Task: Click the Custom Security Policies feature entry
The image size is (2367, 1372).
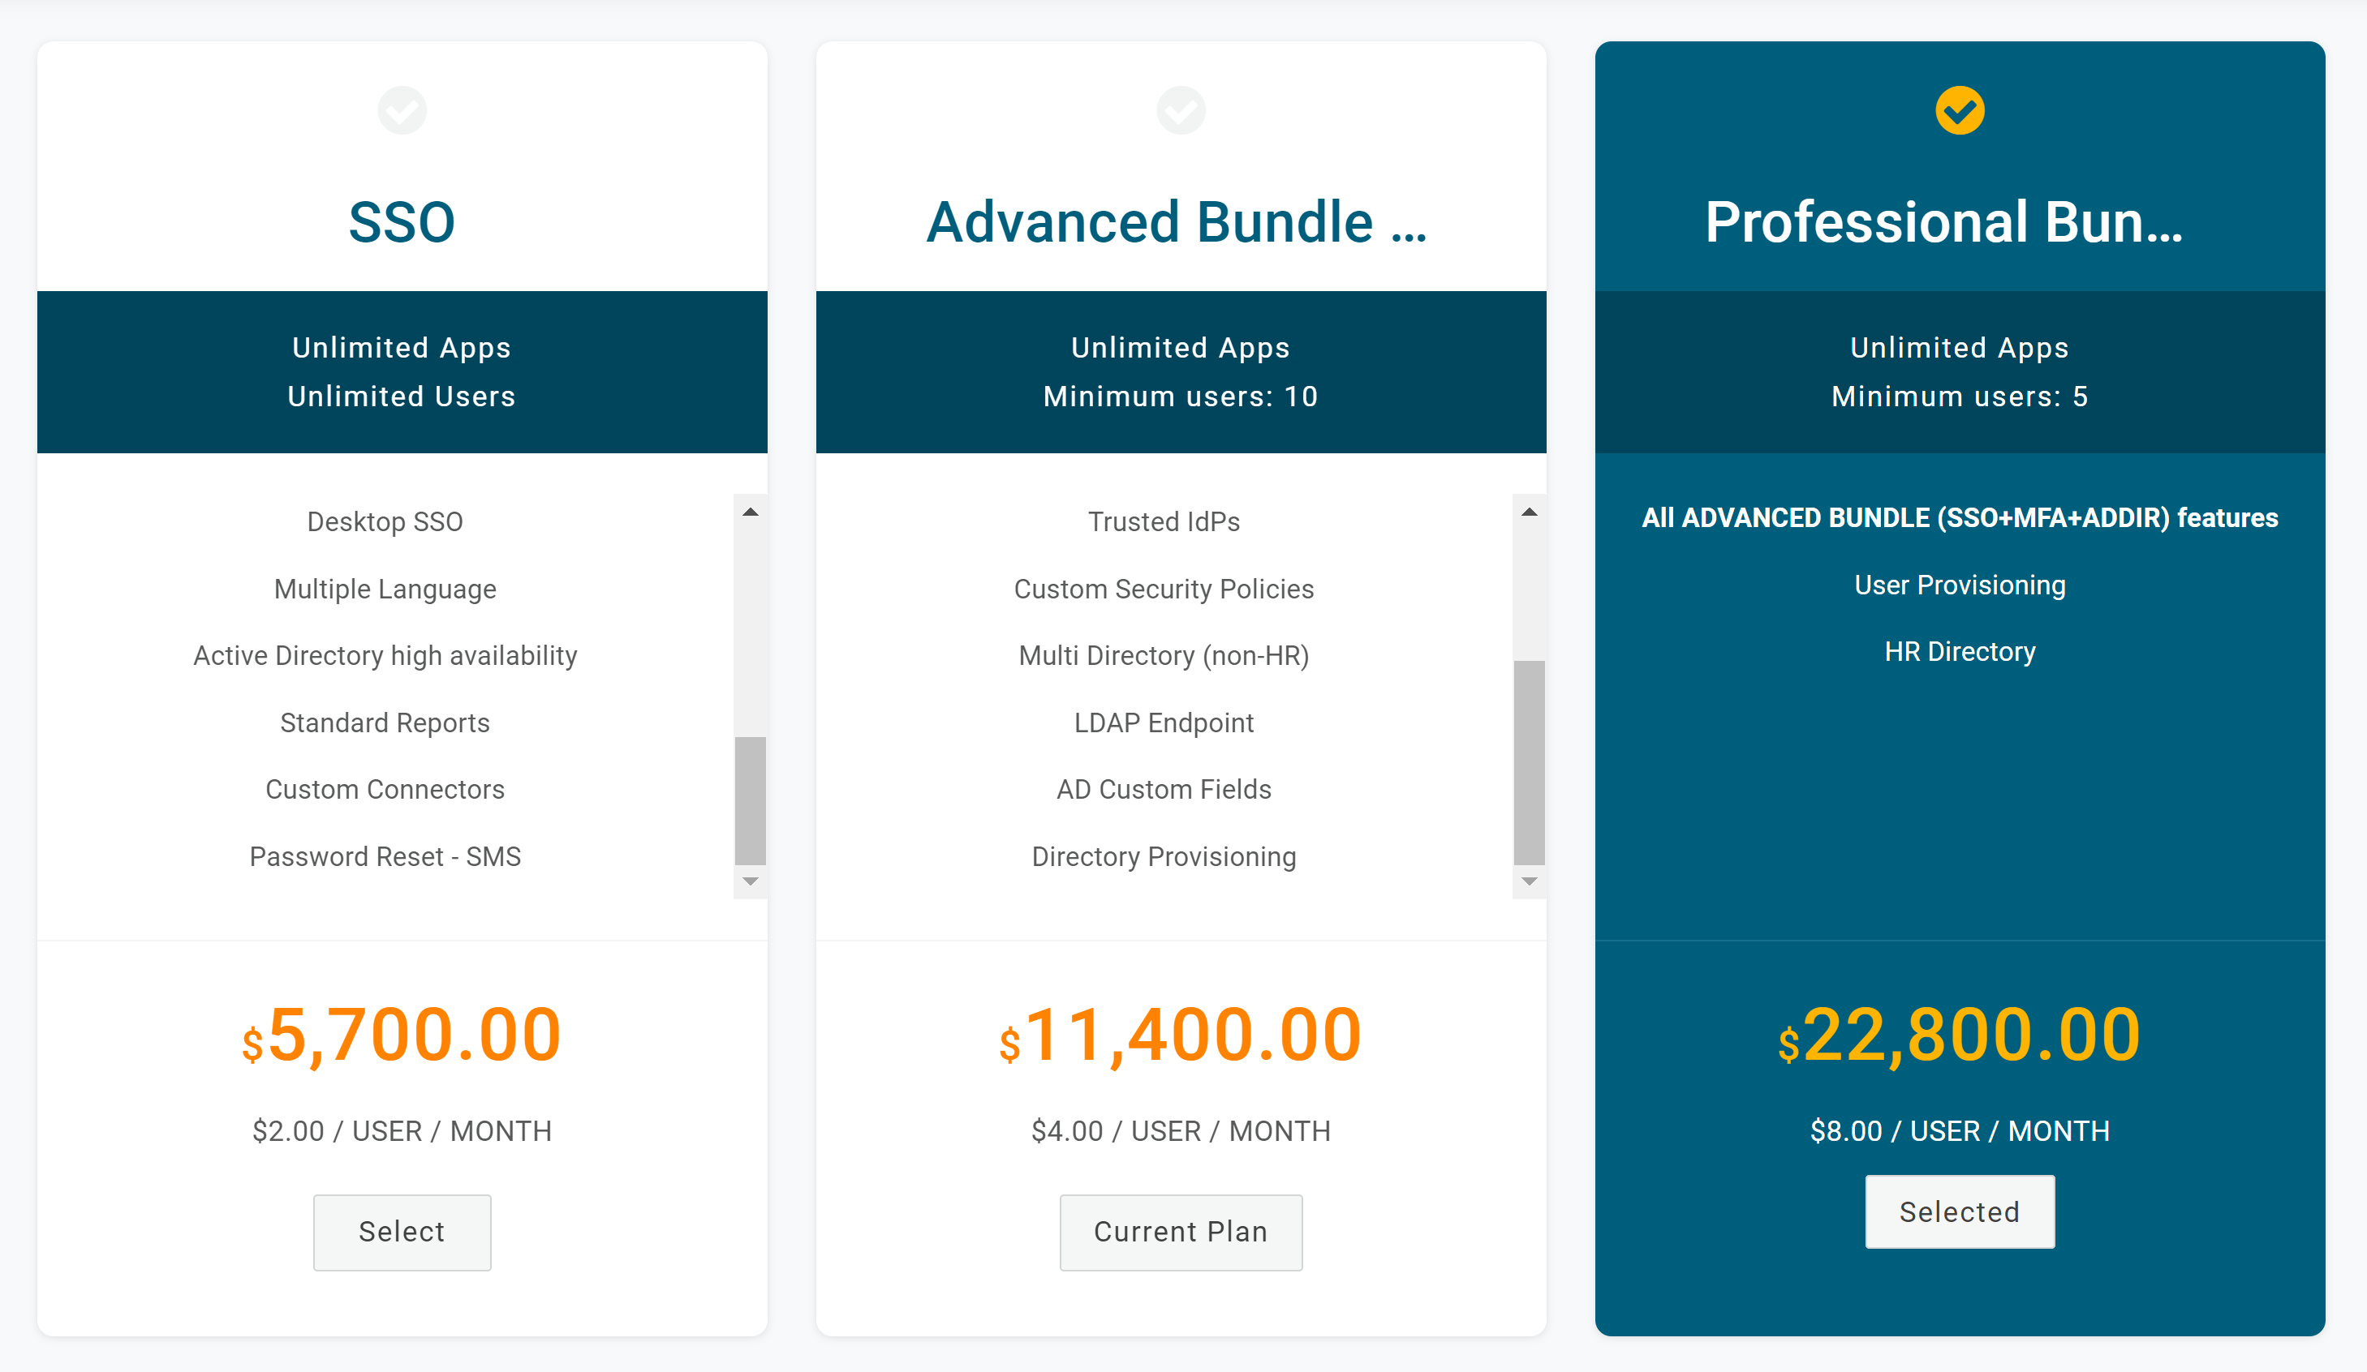Action: pyautogui.click(x=1164, y=589)
